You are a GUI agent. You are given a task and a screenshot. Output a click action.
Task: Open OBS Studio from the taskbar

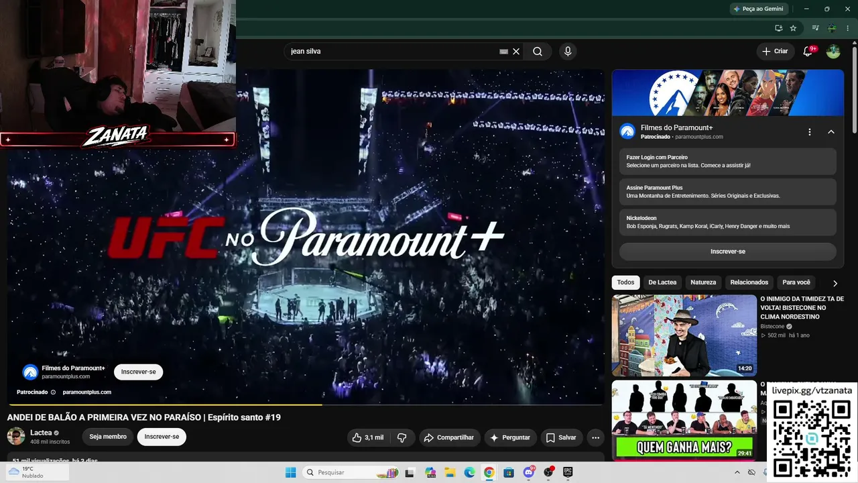[x=548, y=472]
